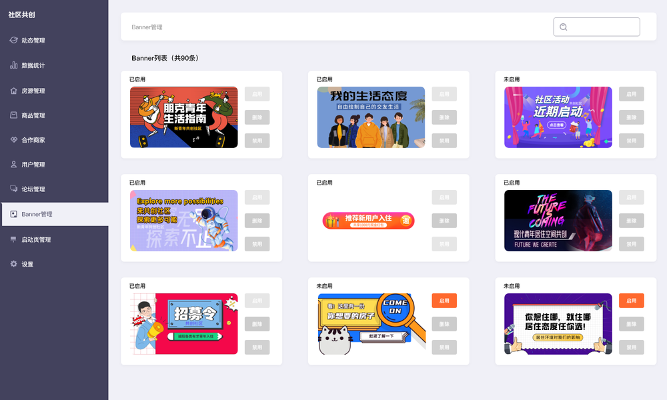Click the gear icon for 设置
The image size is (667, 400).
(13, 263)
